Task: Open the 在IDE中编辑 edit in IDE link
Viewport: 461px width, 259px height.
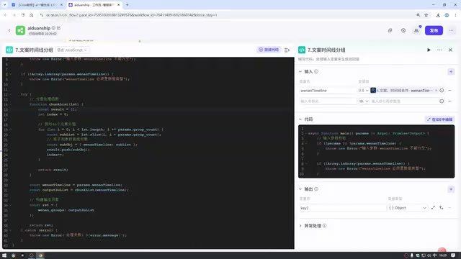Action: tap(440, 119)
